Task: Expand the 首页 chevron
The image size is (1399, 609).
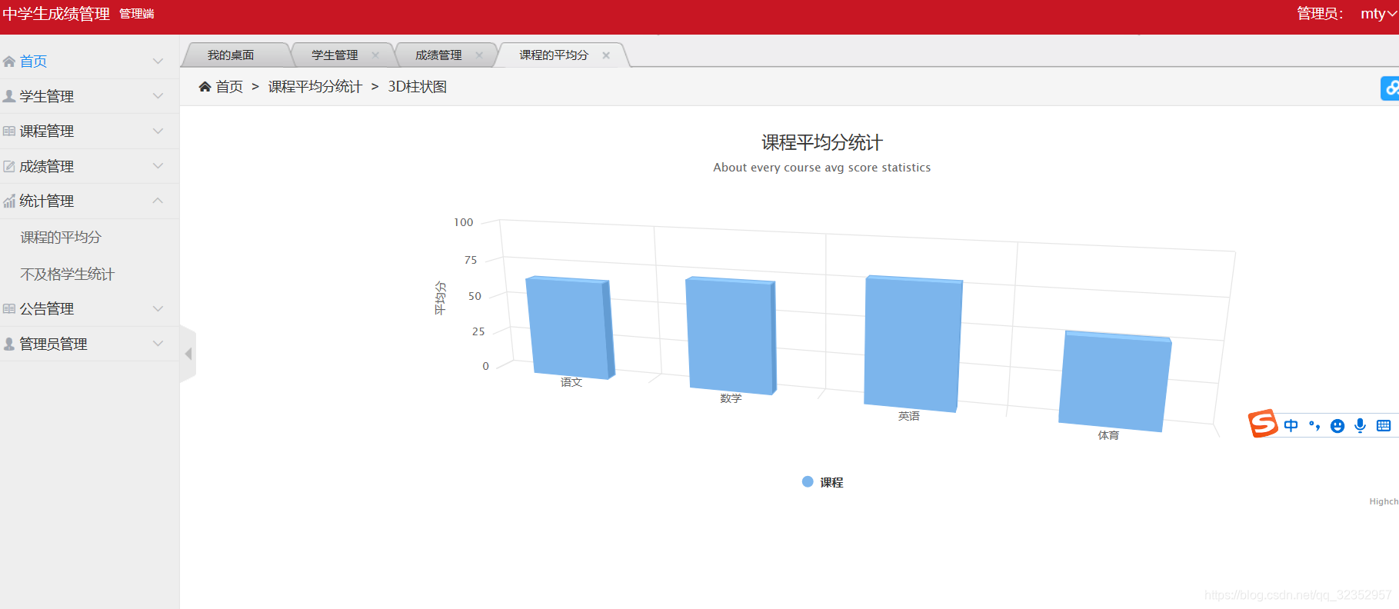Action: point(158,61)
